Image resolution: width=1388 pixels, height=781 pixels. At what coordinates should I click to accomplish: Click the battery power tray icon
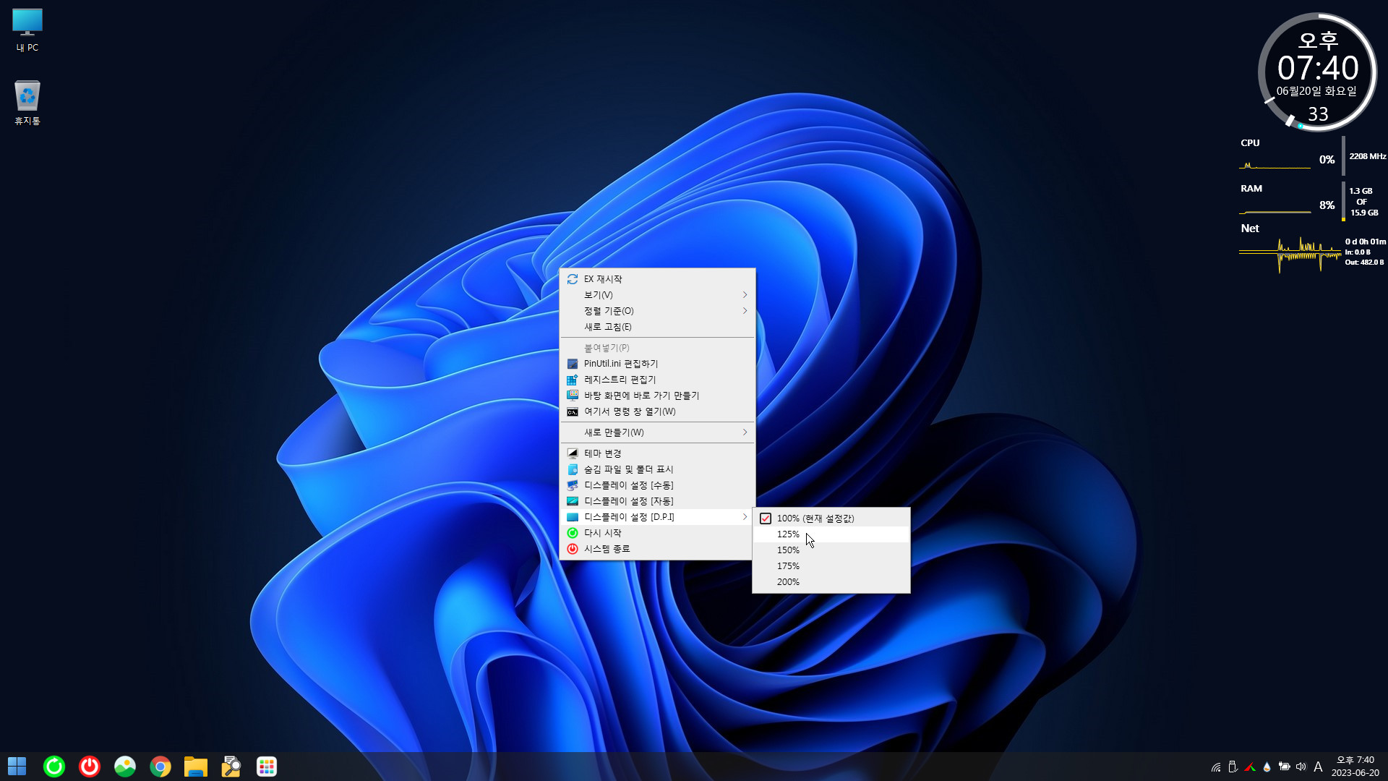point(1284,767)
